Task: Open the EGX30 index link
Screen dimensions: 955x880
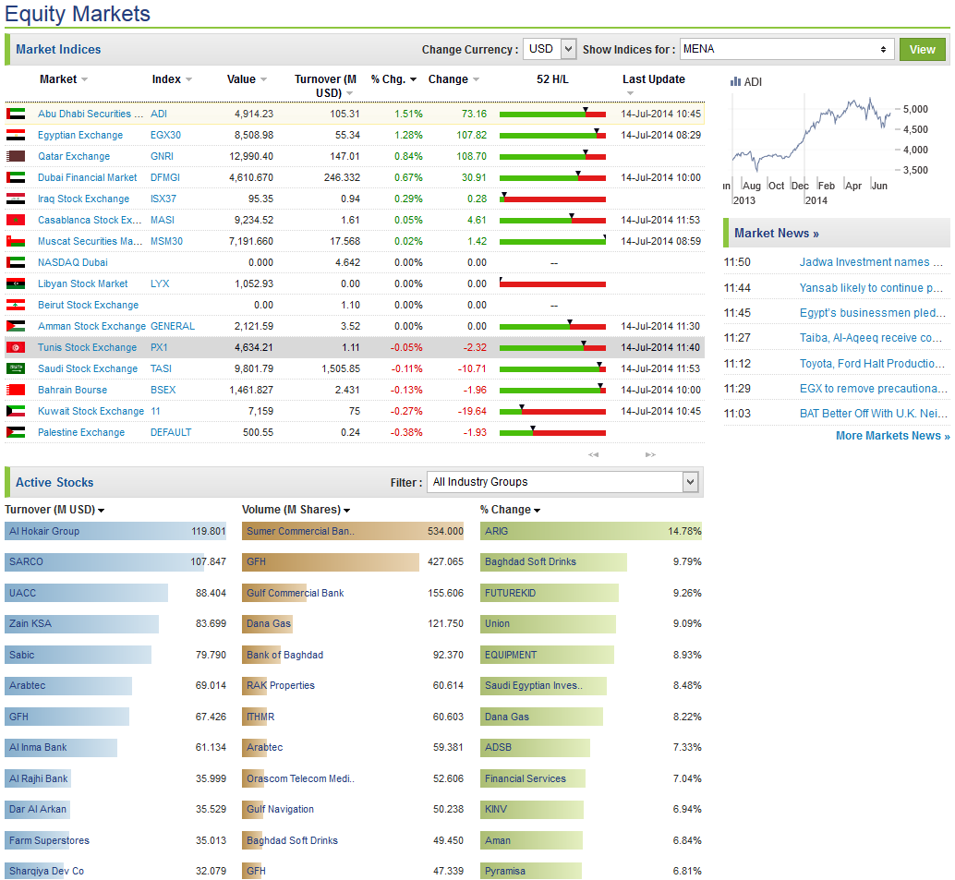Action: coord(165,135)
